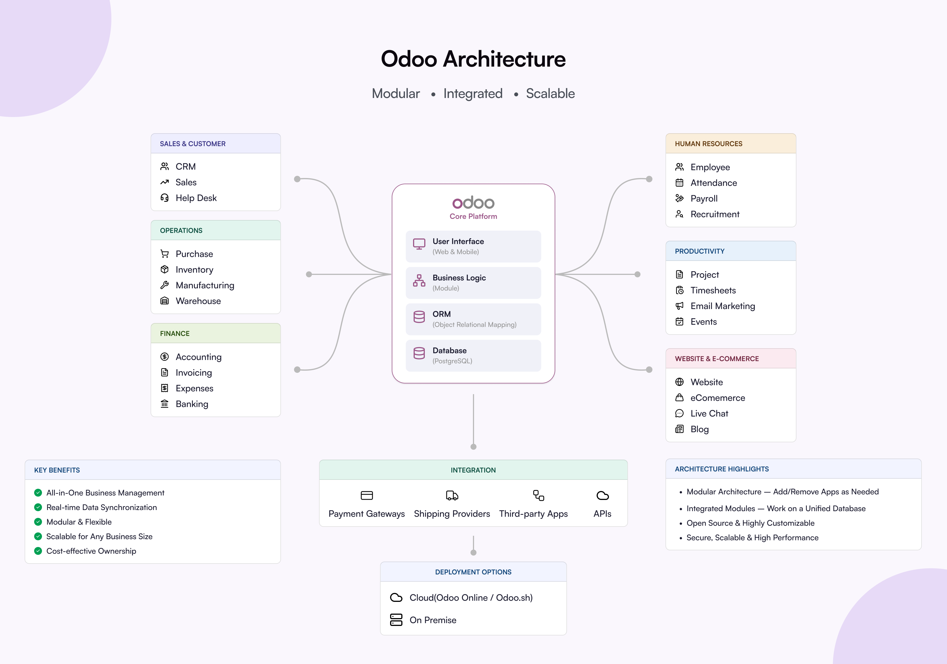Click the Real-time Data Synchronization checkmark
This screenshot has width=947, height=664.
pos(38,507)
